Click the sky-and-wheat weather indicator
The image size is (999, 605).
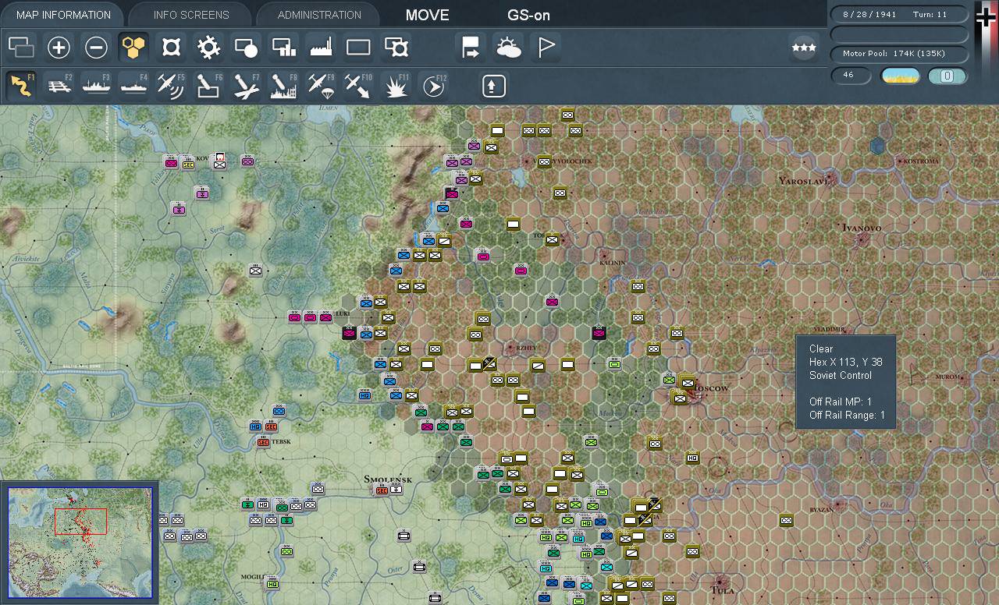901,76
